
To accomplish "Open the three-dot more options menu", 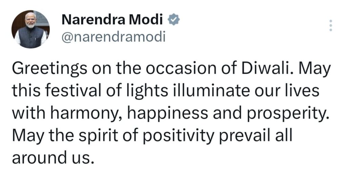I will 331,26.
